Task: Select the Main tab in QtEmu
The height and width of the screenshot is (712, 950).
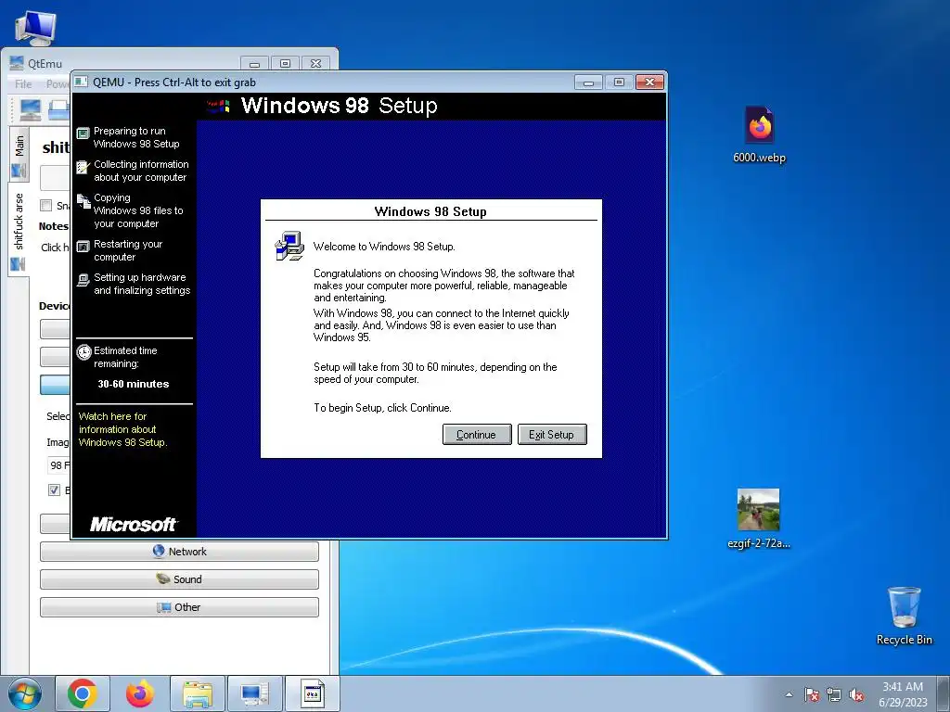Action: pyautogui.click(x=19, y=154)
